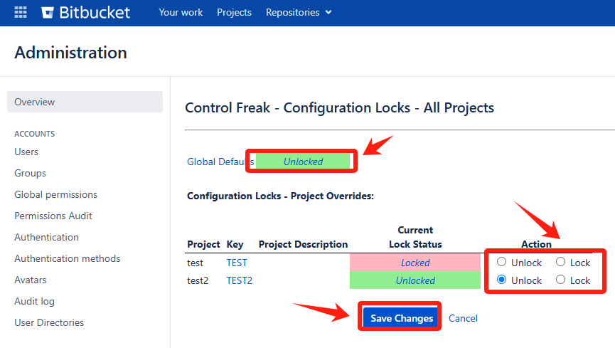Open Authentication methods settings

[68, 258]
